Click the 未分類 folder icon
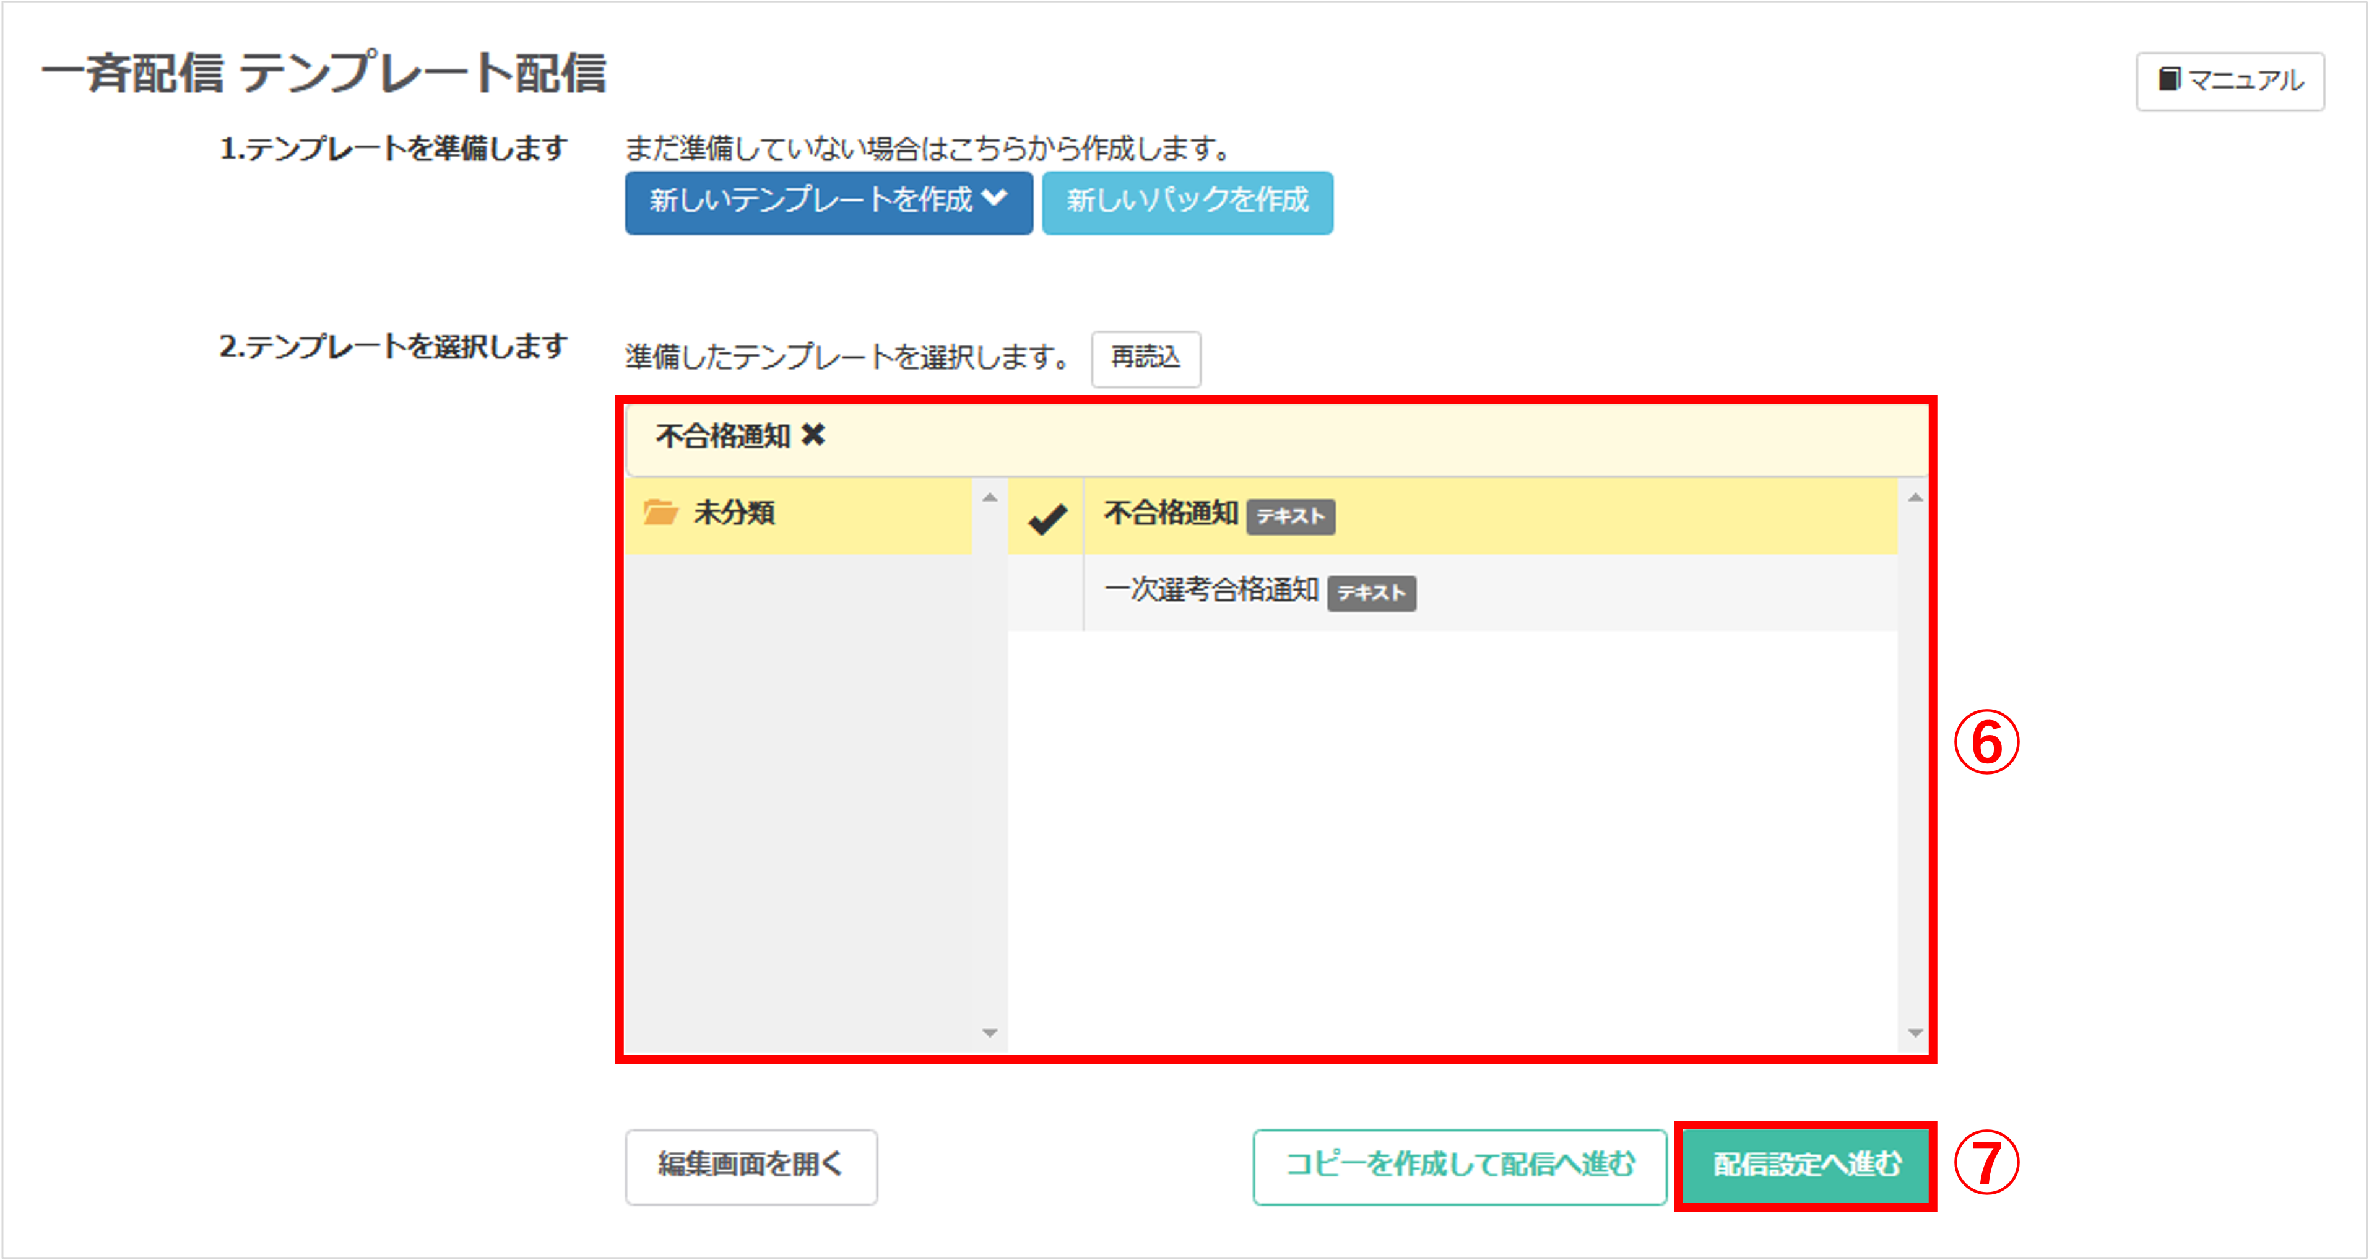Image resolution: width=2369 pixels, height=1260 pixels. pos(660,512)
